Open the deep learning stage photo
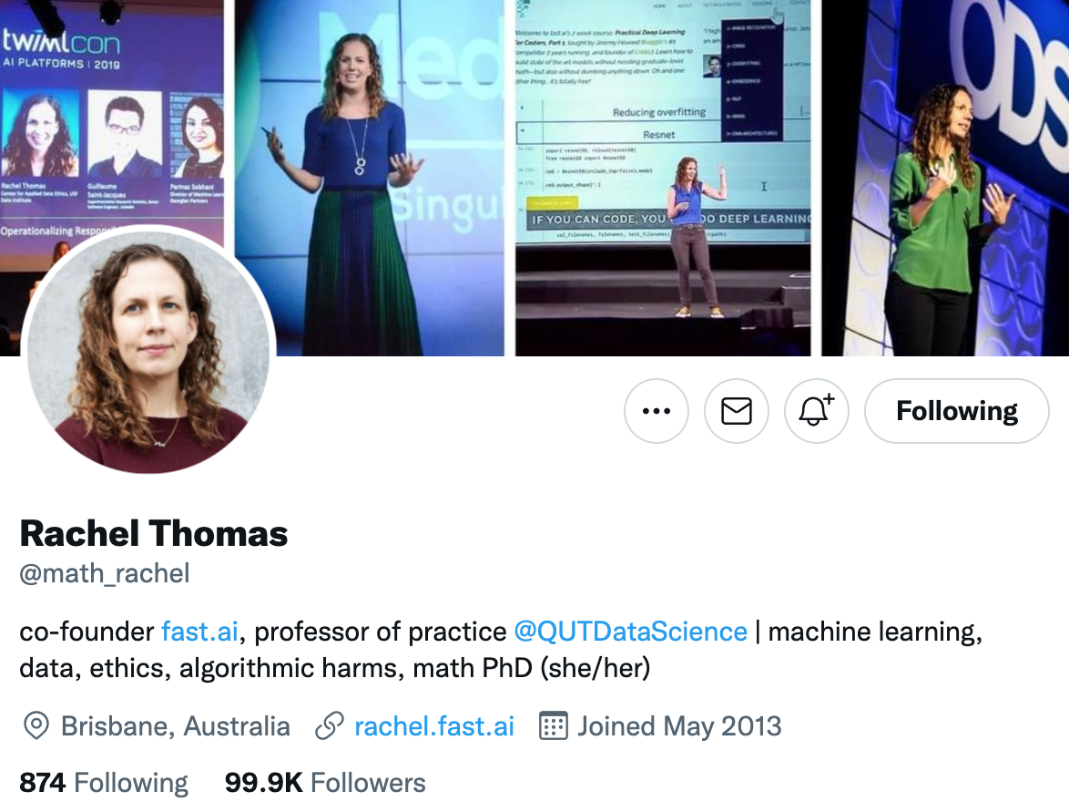 663,178
